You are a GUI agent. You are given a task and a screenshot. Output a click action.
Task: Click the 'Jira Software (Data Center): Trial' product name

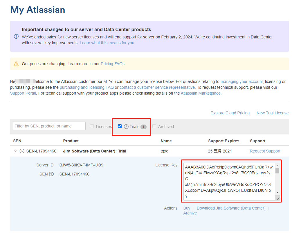coord(95,151)
